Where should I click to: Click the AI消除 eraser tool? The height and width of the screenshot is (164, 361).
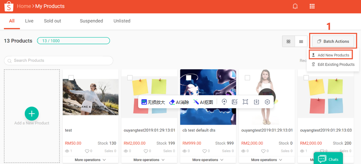[179, 102]
